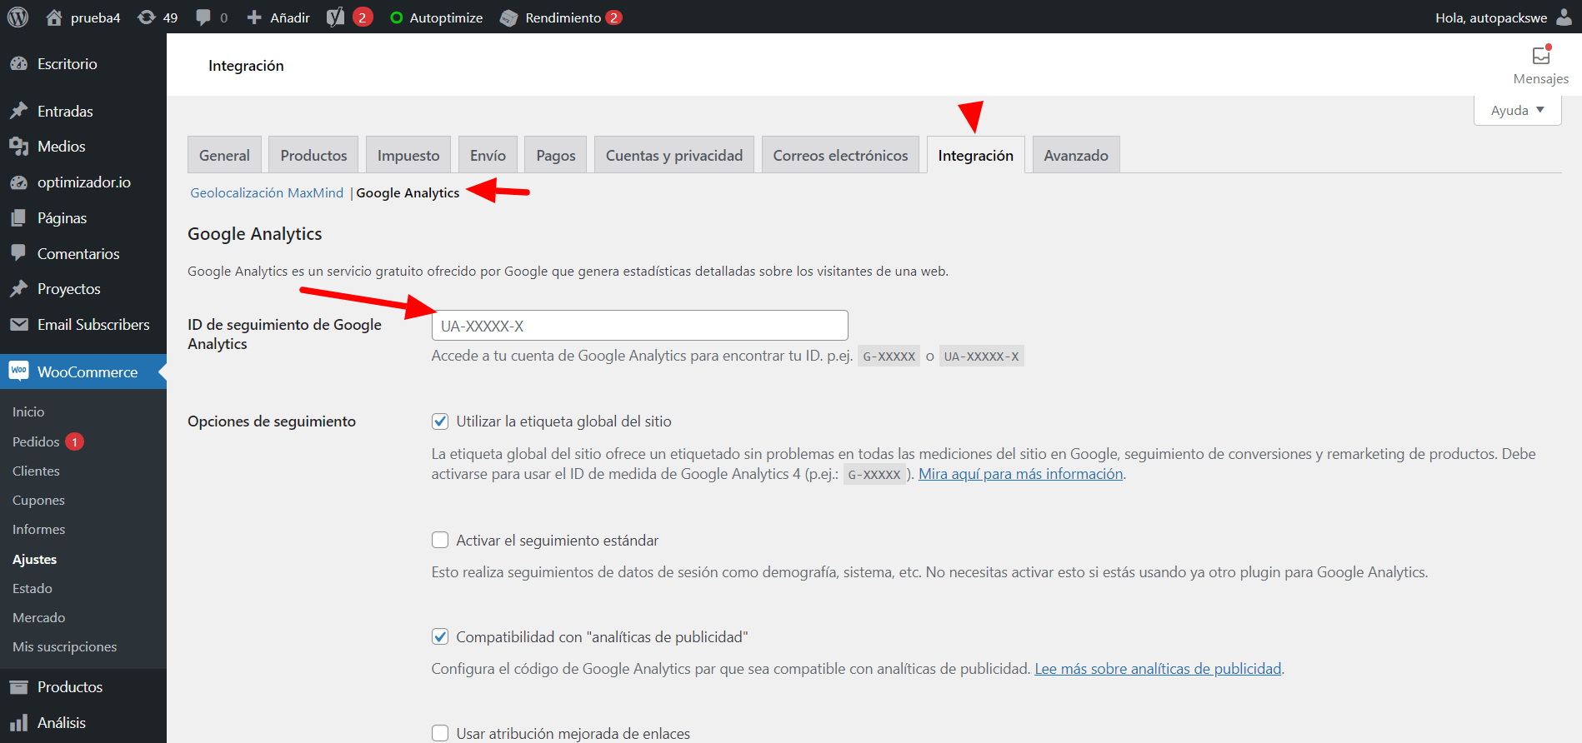Image resolution: width=1582 pixels, height=743 pixels.
Task: Switch to the Cuentas y privacidad tab
Action: point(674,155)
